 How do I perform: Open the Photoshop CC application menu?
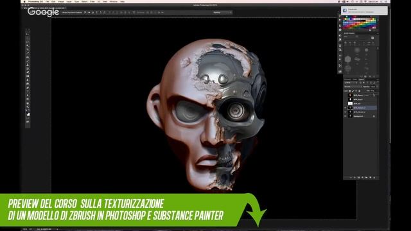click(35, 1)
